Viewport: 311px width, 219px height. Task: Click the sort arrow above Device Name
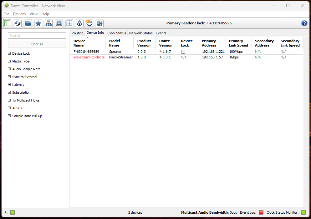click(88, 38)
